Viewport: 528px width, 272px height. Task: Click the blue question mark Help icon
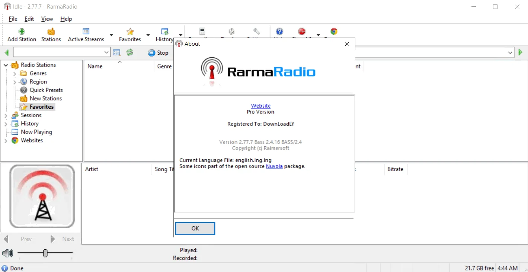click(279, 32)
